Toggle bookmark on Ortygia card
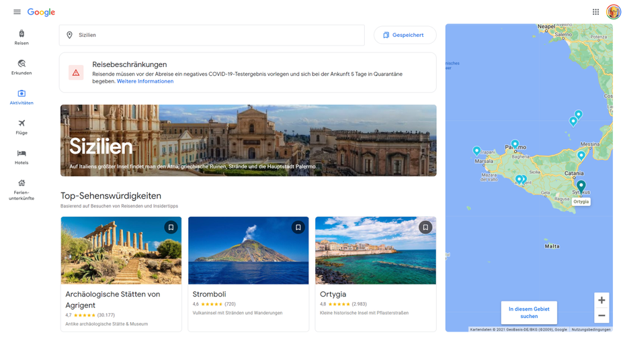 (x=425, y=228)
